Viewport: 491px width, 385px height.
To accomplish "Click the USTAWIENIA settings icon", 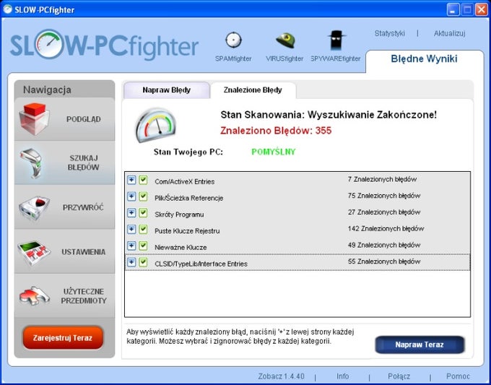I will click(x=34, y=252).
